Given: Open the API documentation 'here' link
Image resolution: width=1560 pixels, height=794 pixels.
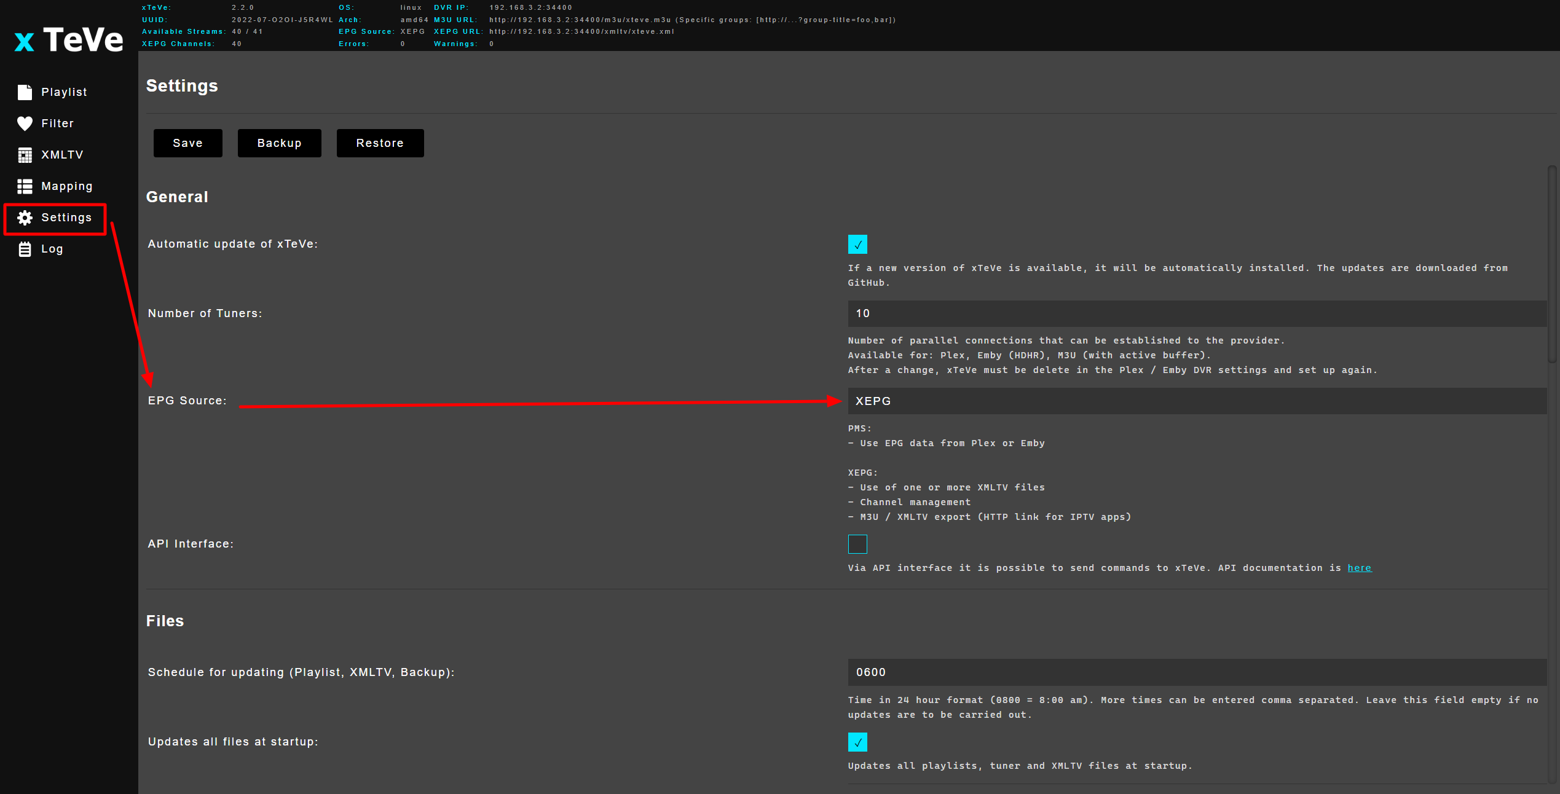Looking at the screenshot, I should coord(1359,568).
